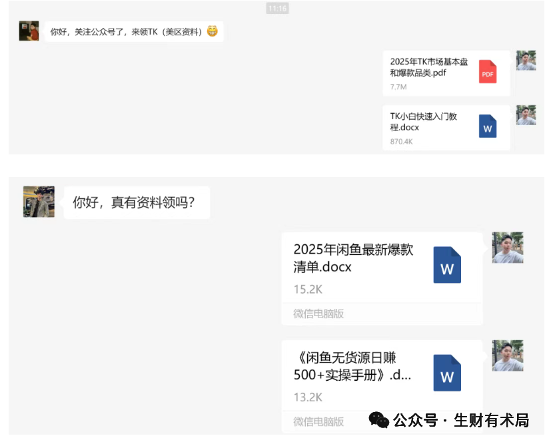Image resolution: width=547 pixels, height=442 pixels.
Task: Click the Word icon on 闲鱼最新爆款清单 file
Action: 447,265
